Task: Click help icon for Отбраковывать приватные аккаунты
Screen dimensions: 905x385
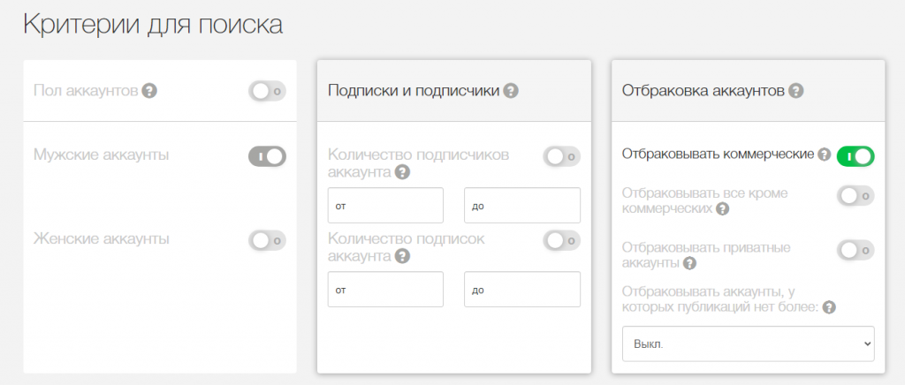Action: [689, 263]
